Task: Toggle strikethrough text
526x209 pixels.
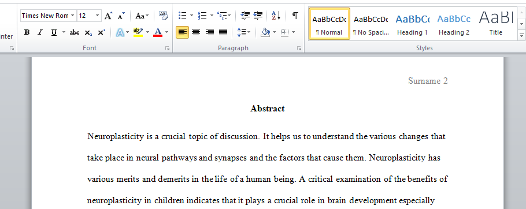Action: tap(75, 32)
